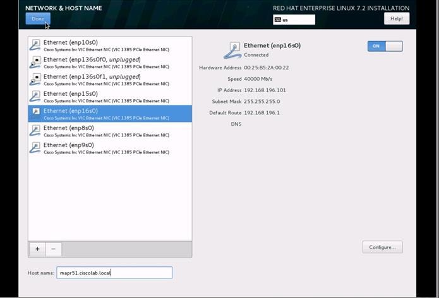This screenshot has height=298, width=439.
Task: Click the Default Route label
Action: [226, 113]
